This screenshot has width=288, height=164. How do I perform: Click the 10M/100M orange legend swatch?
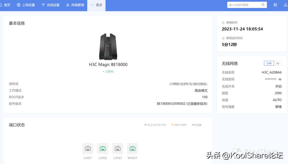172,125
